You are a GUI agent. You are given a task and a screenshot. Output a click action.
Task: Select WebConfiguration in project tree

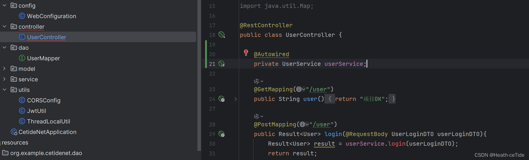click(x=51, y=16)
